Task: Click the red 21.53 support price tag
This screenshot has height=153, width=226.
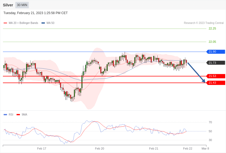Action: [216, 76]
